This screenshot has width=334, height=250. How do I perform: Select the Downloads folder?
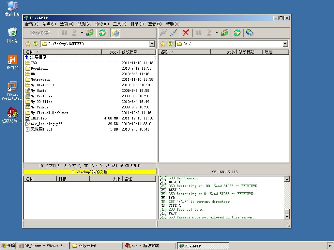(x=90, y=68)
